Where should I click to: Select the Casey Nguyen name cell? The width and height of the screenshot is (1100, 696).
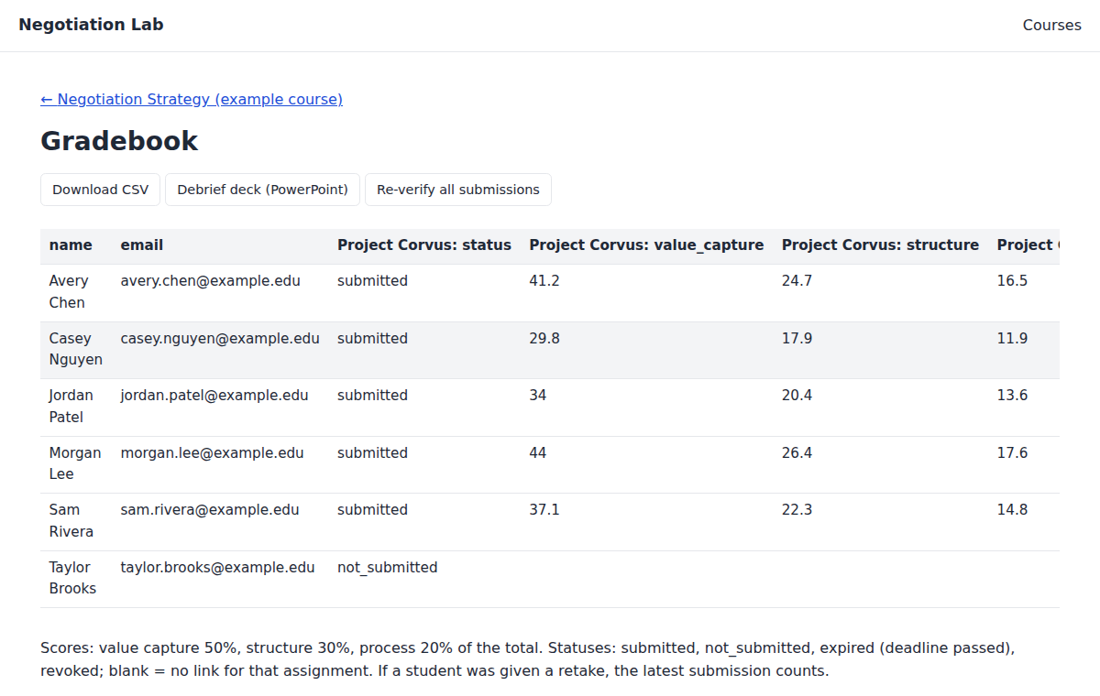tap(76, 350)
